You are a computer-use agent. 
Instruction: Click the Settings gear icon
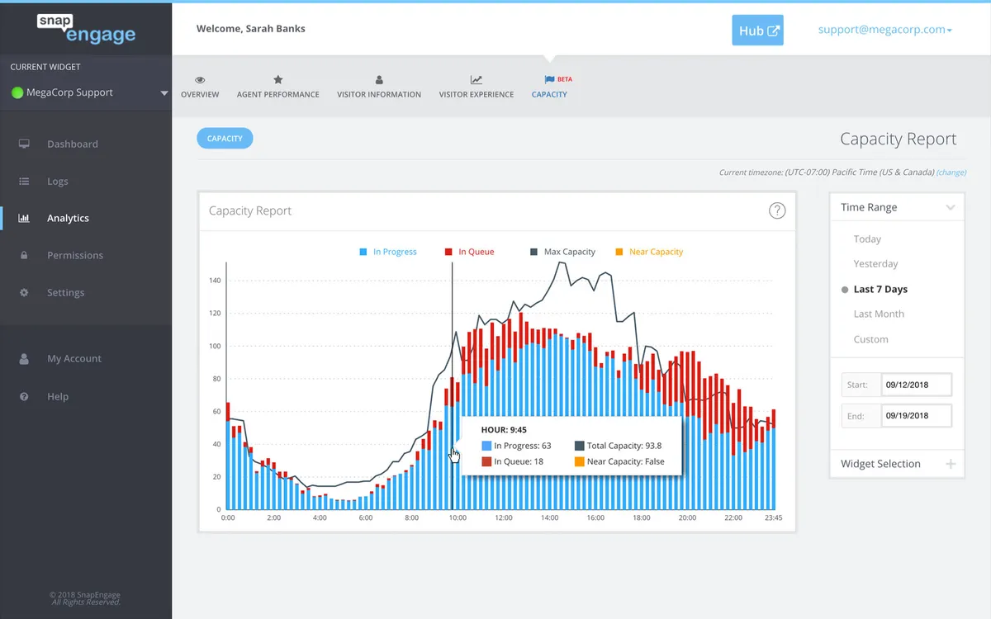point(24,293)
